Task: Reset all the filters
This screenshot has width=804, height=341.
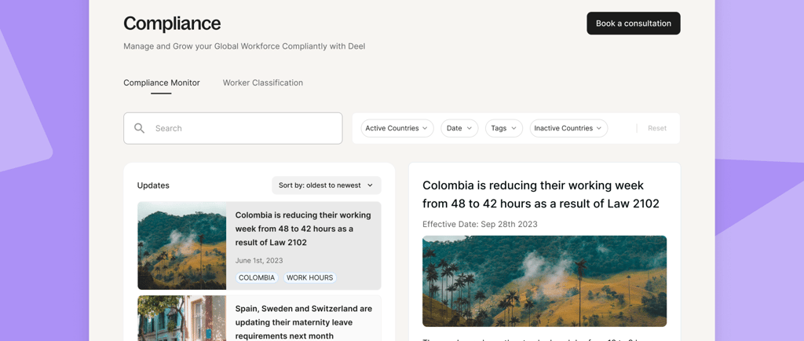Action: pyautogui.click(x=657, y=128)
